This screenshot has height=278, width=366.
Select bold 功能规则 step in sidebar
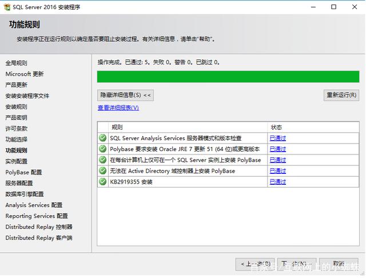[x=17, y=150]
